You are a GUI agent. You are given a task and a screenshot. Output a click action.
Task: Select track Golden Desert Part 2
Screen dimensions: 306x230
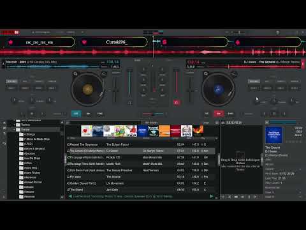point(140,183)
